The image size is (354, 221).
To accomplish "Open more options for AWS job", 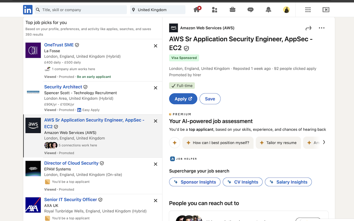I will pos(322,28).
